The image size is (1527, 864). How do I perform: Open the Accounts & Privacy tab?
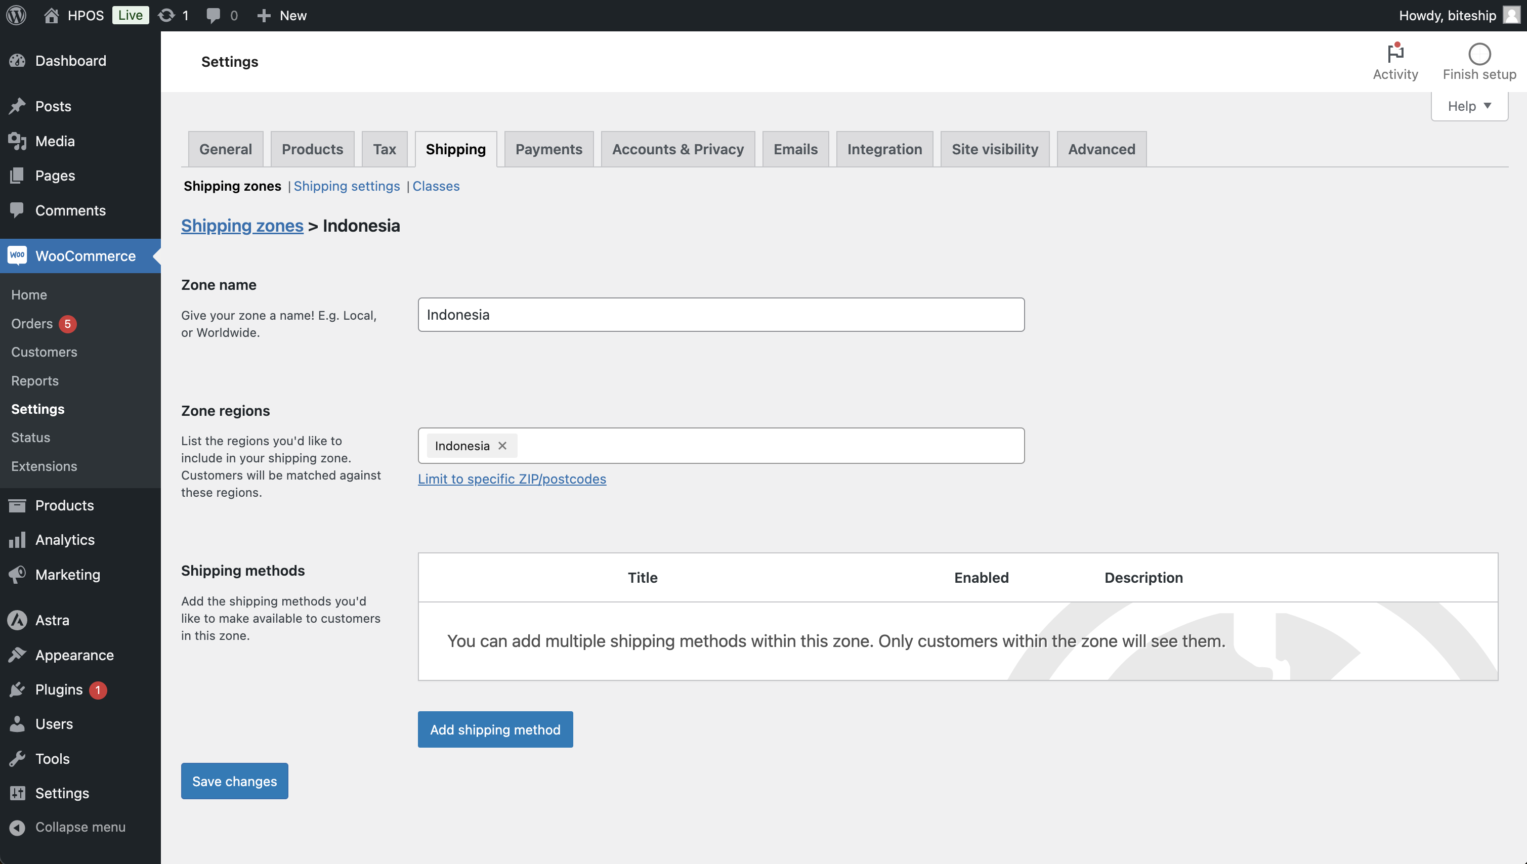(x=678, y=149)
